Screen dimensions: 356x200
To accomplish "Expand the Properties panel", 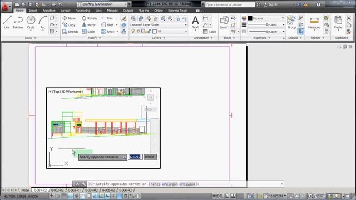I will (x=261, y=38).
